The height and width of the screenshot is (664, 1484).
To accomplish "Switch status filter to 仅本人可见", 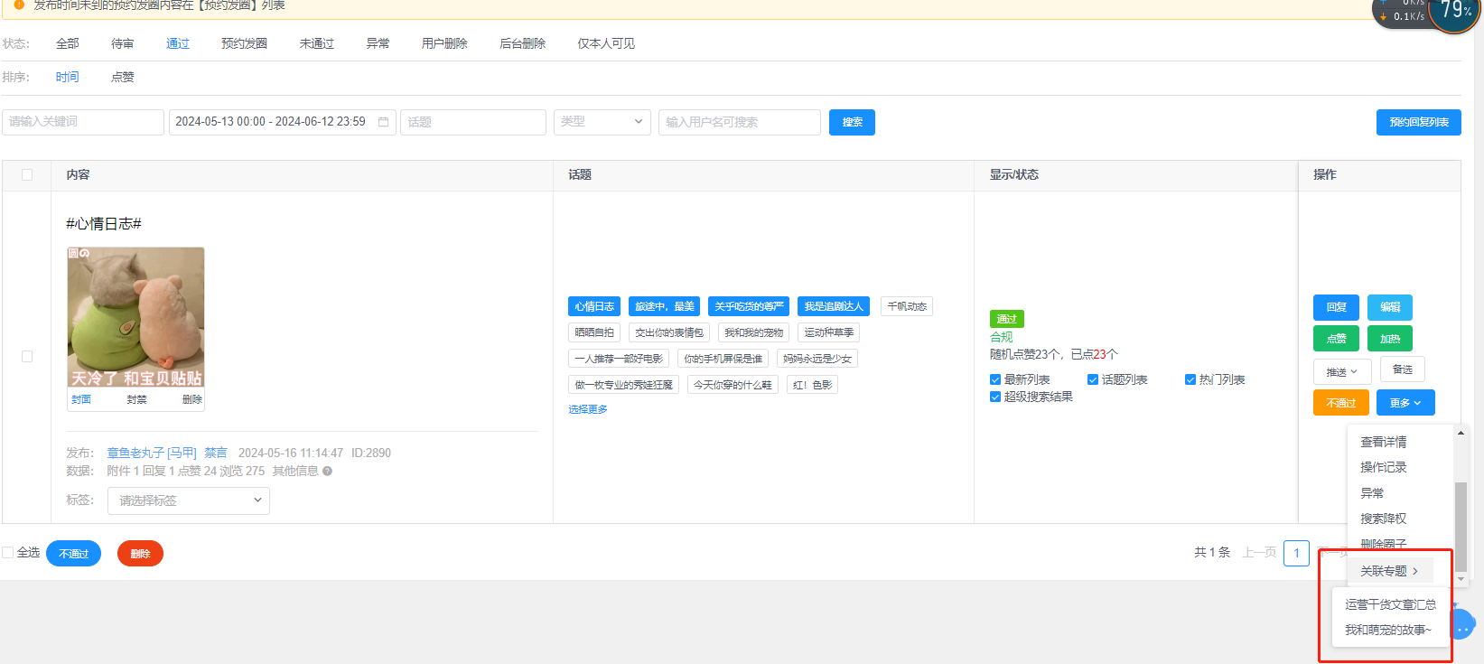I will point(606,43).
